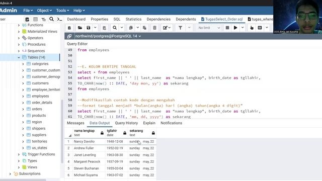Launch the PSQL terminal icon
Image resolution: width=322 pixels, height=181 pixels.
pyautogui.click(x=59, y=19)
